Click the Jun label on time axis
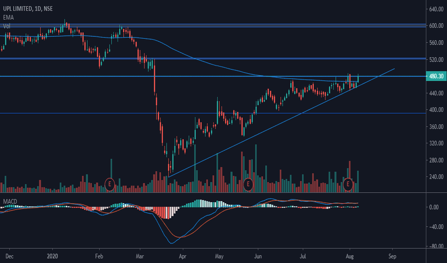This screenshot has width=447, height=263. 258,256
